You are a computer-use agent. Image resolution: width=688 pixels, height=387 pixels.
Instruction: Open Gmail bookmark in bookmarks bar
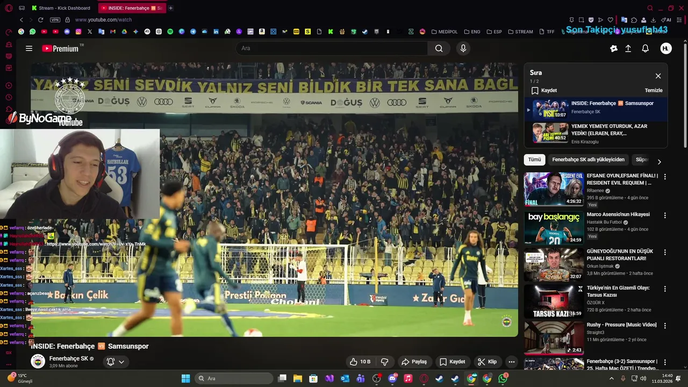click(x=113, y=32)
